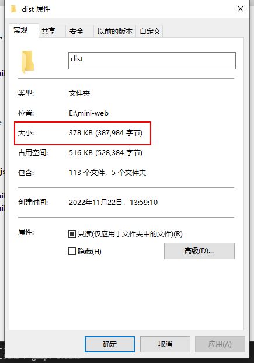Click the large dist folder icon
Viewport: 254px width, 363px height.
28,62
